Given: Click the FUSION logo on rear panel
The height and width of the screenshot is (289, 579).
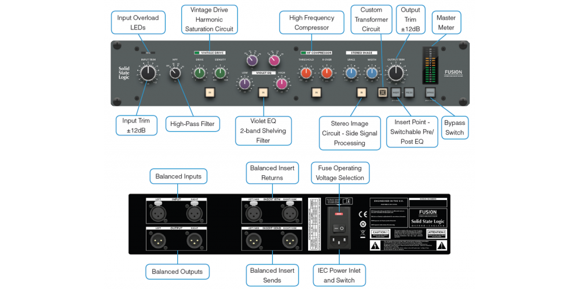Looking at the screenshot, I should click(x=428, y=213).
